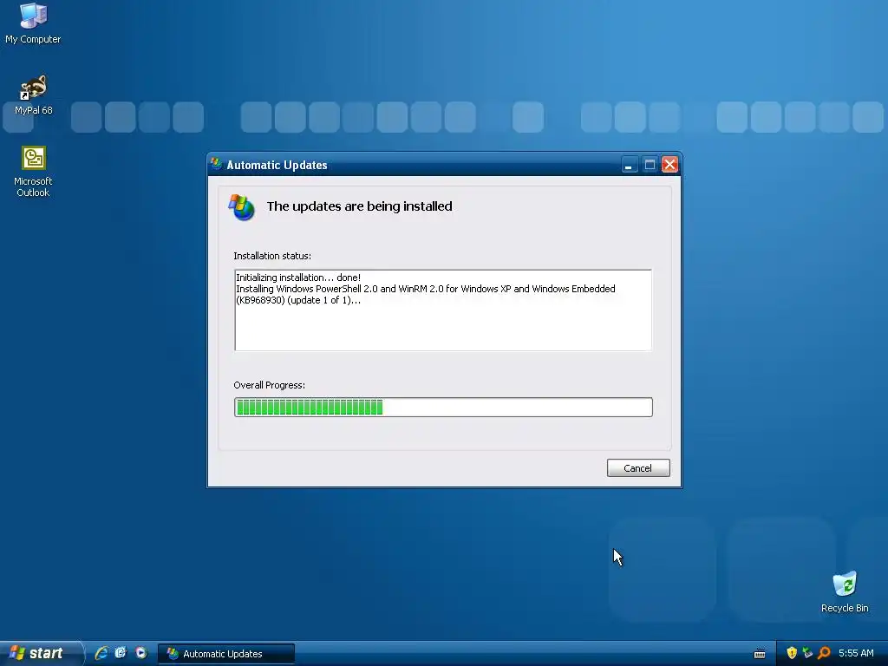Viewport: 888px width, 666px height.
Task: Click the Windows Update globe icon in dialog
Action: coord(242,207)
